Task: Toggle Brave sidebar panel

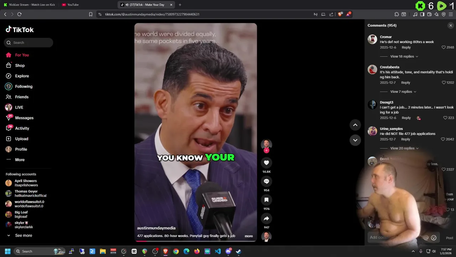Action: pos(422,14)
